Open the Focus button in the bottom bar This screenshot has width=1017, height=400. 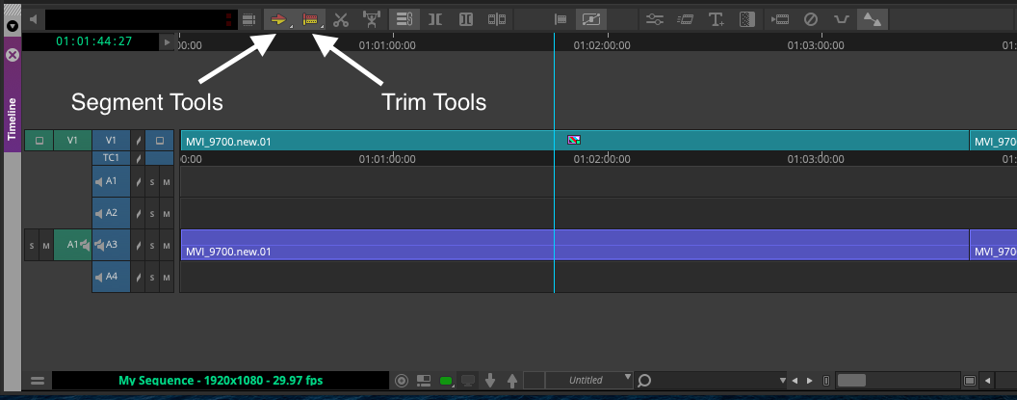pyautogui.click(x=402, y=380)
